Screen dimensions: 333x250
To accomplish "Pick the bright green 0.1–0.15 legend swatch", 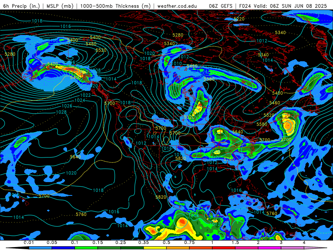I will pos(87,248).
